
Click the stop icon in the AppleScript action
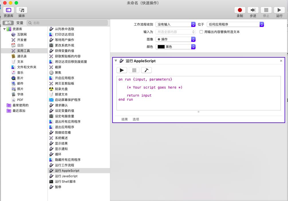coord(133,70)
